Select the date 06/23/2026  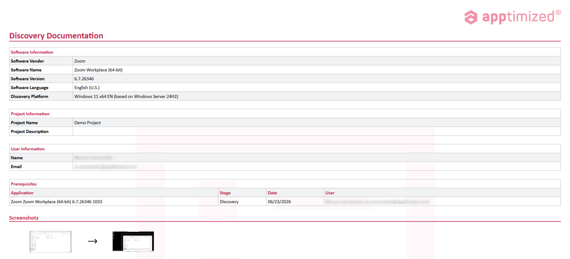pyautogui.click(x=279, y=202)
